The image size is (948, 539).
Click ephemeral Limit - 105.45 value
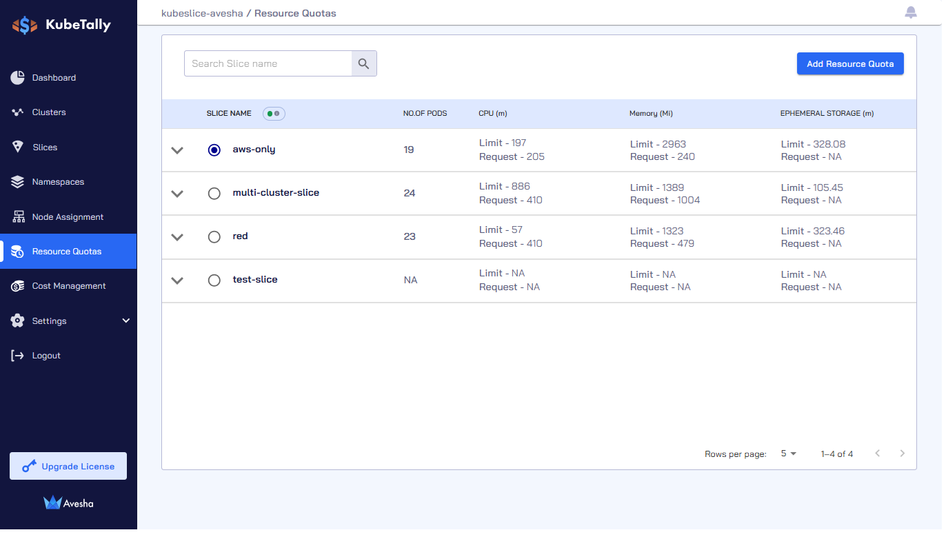pyautogui.click(x=812, y=187)
